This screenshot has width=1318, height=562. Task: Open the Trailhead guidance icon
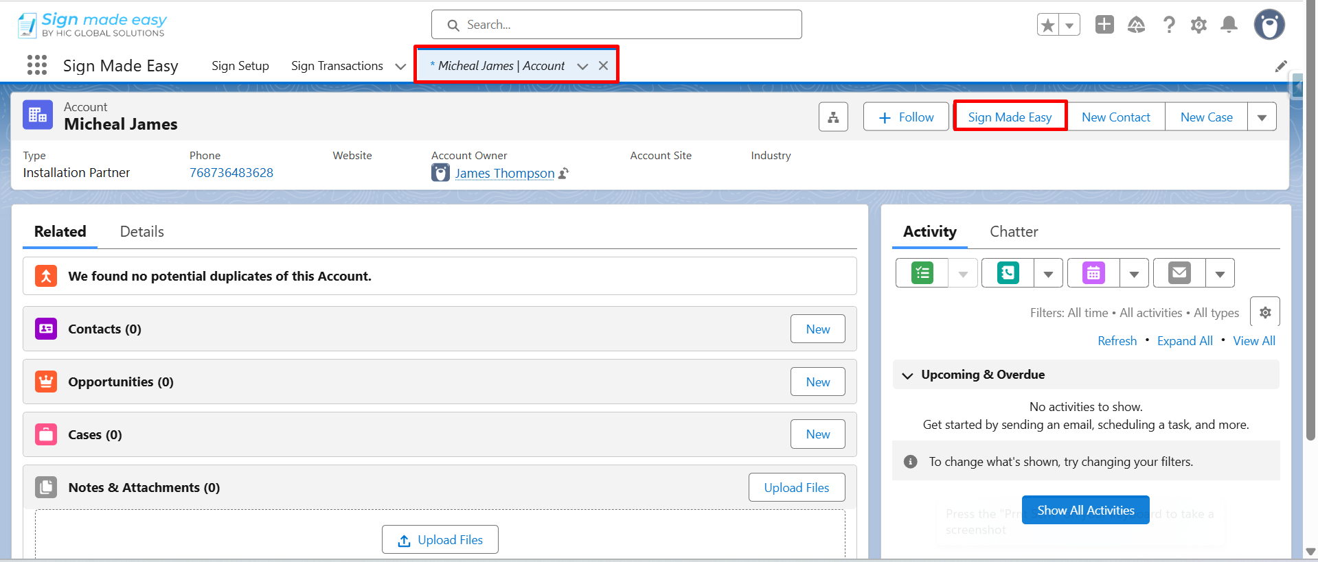1137,25
